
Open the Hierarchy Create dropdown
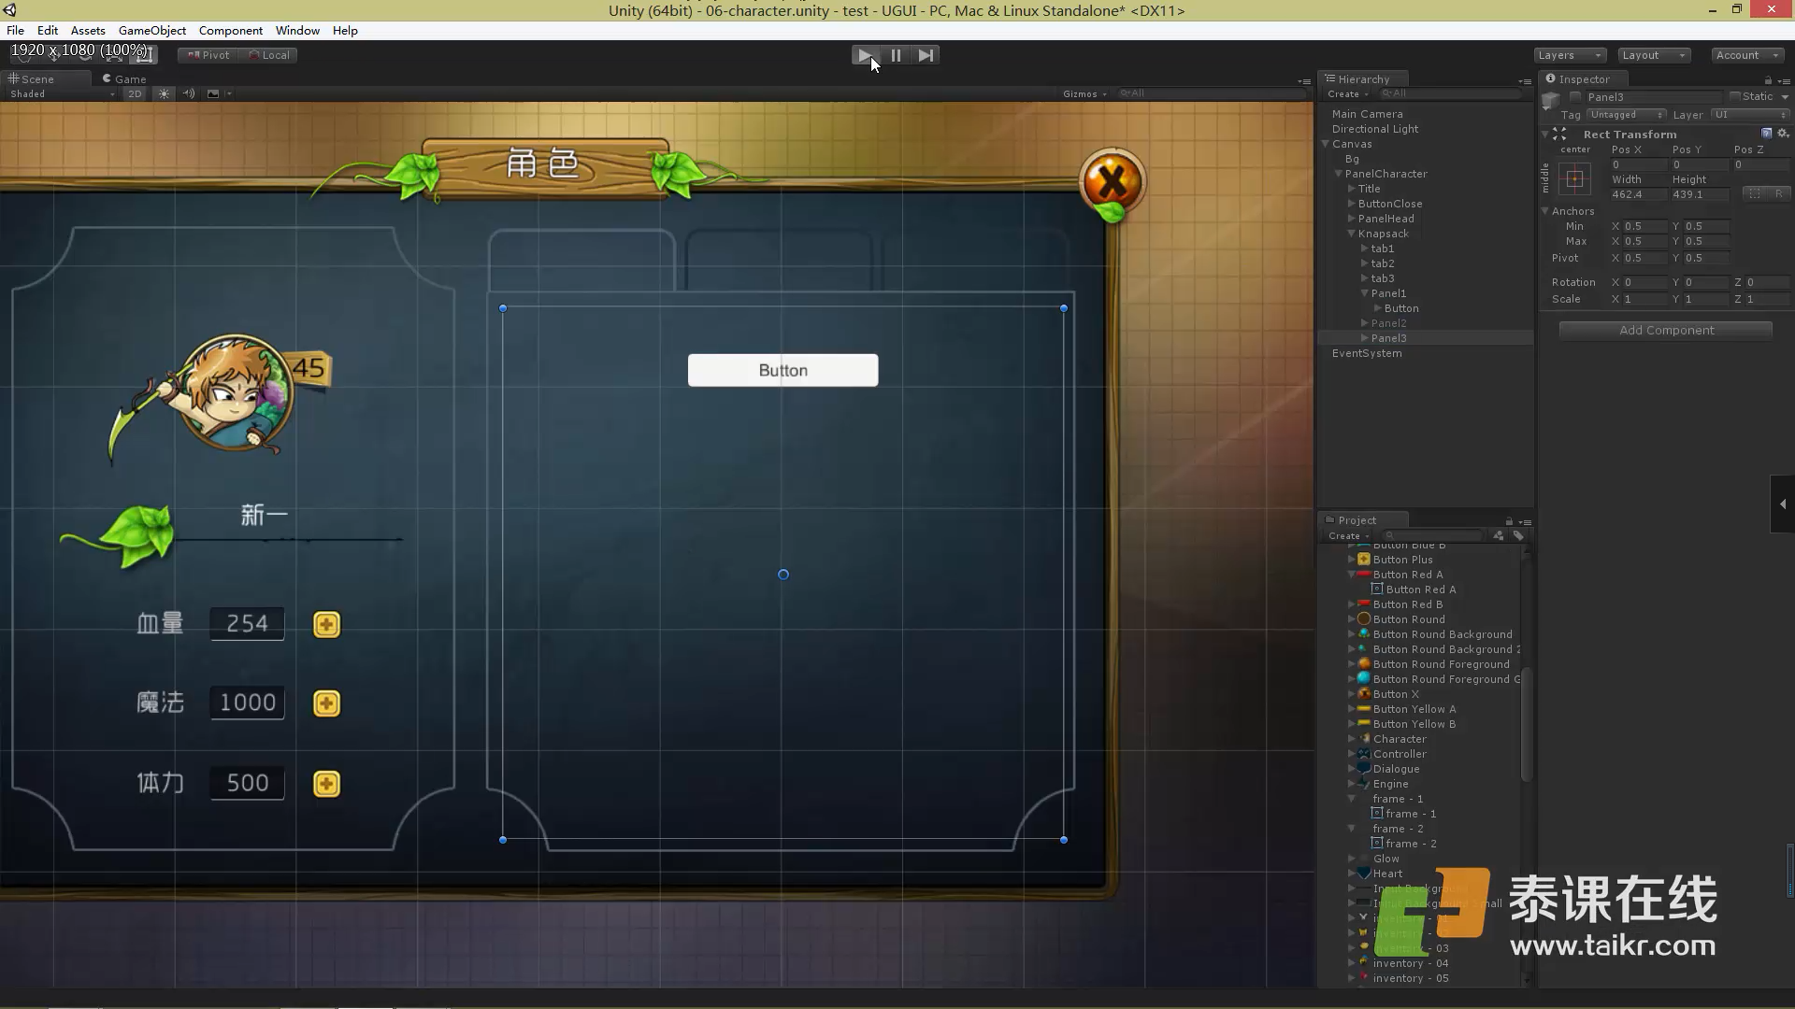click(1347, 93)
